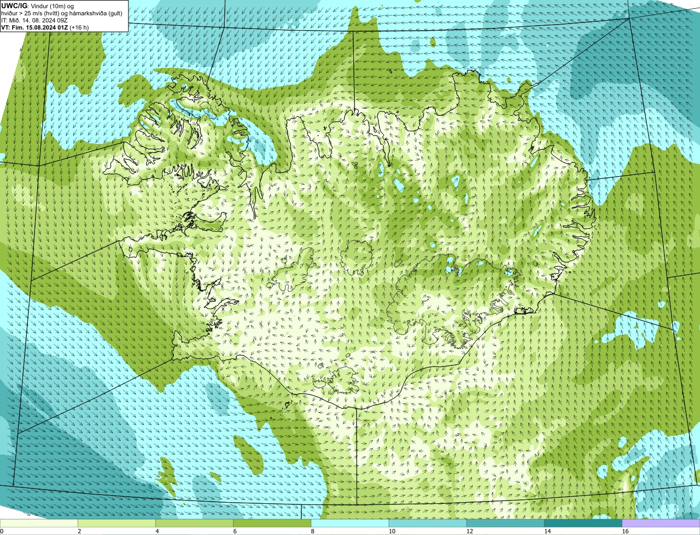700x535 pixels.
Task: Click the 'VT: Fim. 15.08.2024 01Z (+16 h)' line
Action: point(45,27)
